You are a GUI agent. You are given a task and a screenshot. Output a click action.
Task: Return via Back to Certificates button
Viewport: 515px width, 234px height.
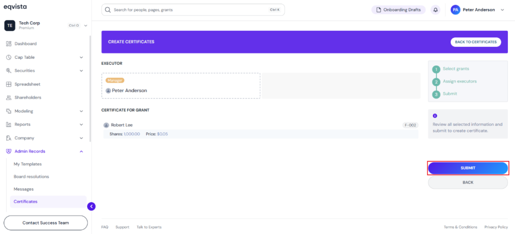point(476,42)
